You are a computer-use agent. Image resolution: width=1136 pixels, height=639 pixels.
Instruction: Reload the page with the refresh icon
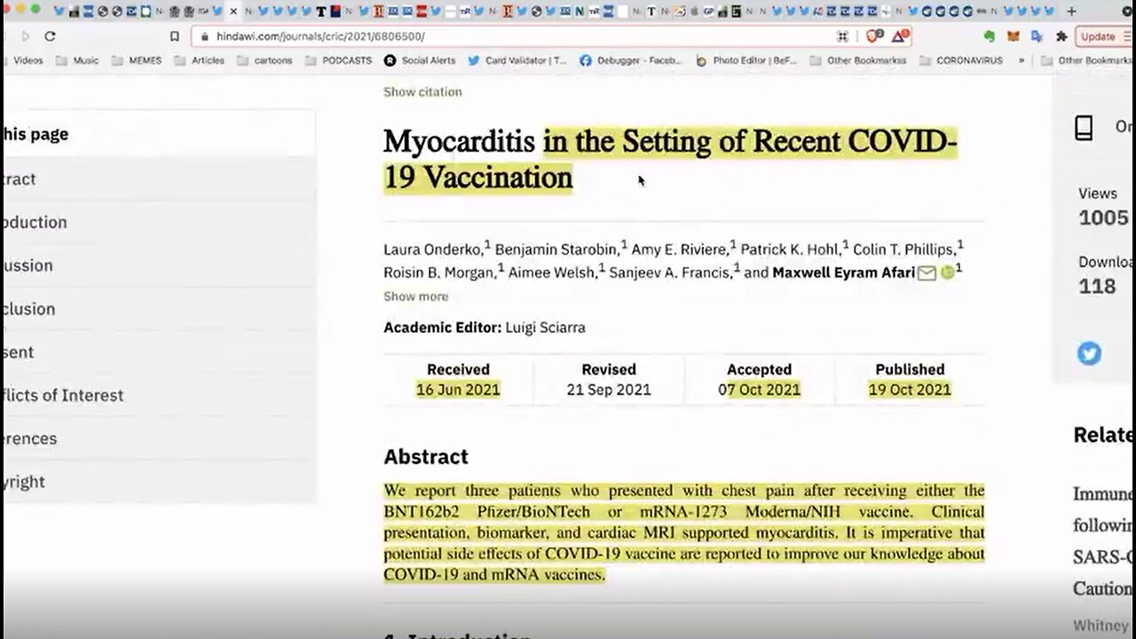click(x=50, y=36)
